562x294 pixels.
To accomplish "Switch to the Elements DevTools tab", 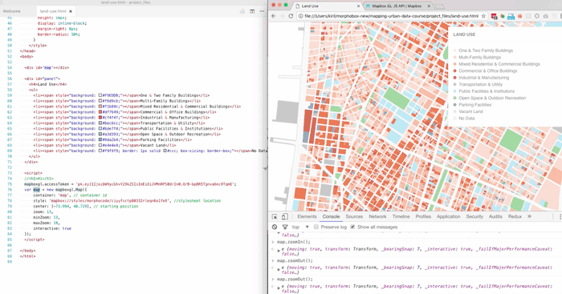I will [307, 216].
